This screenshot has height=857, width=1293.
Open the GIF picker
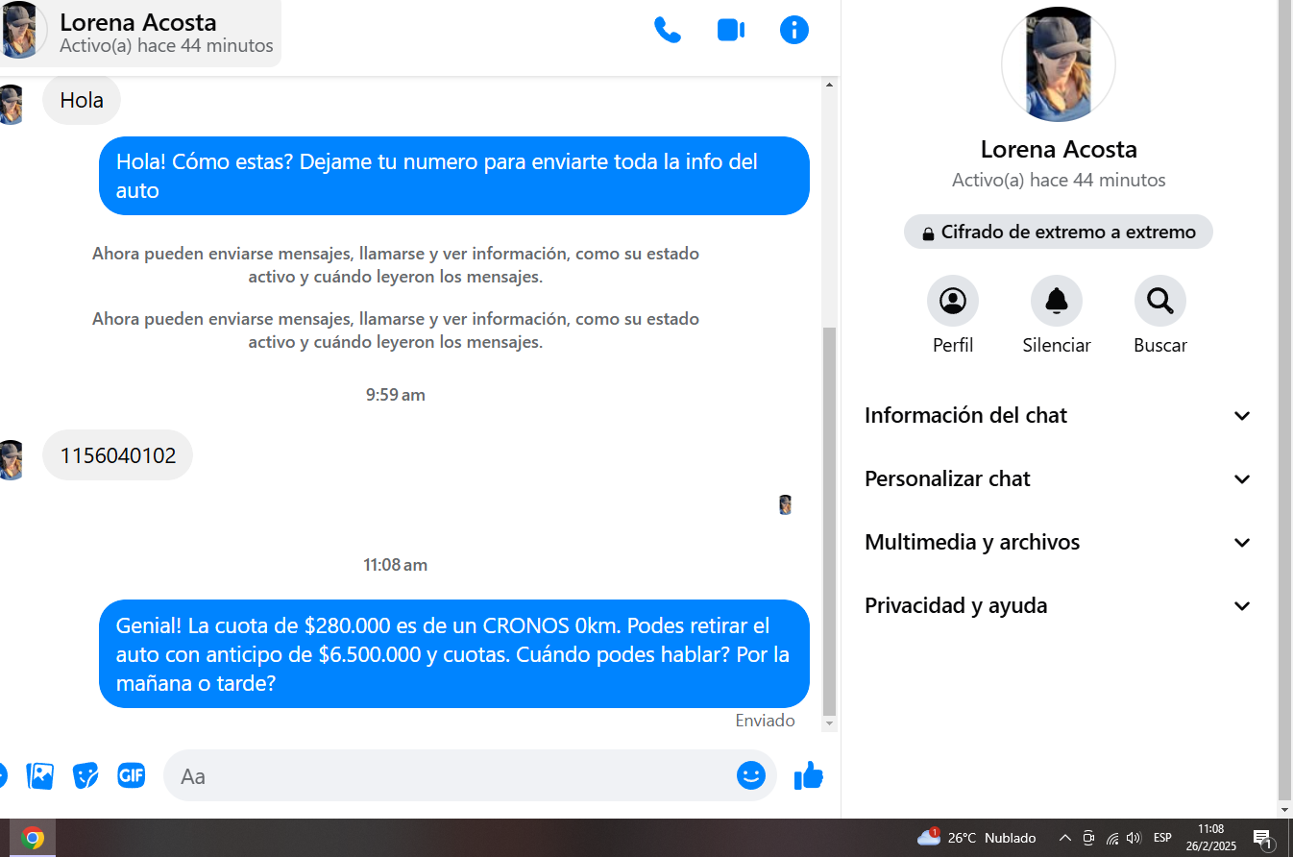[132, 774]
